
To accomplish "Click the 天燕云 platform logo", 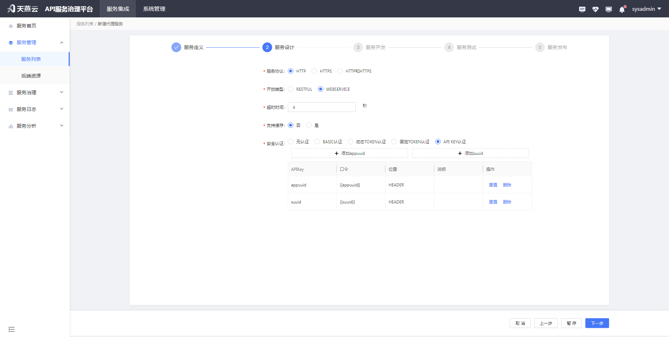I will [x=22, y=9].
